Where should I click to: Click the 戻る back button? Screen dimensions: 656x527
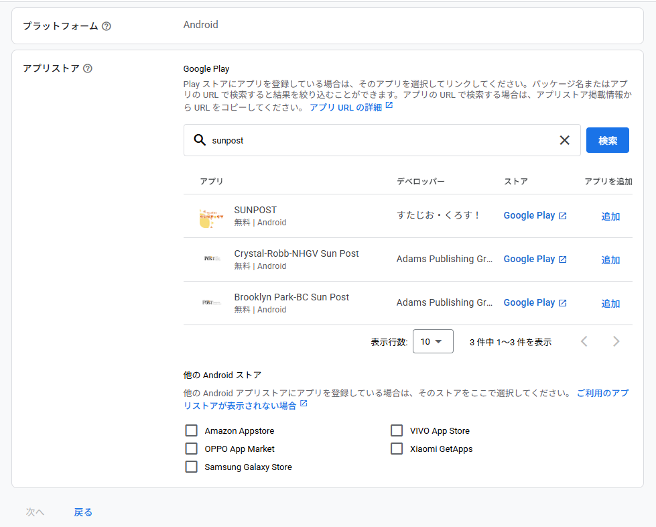[x=83, y=512]
